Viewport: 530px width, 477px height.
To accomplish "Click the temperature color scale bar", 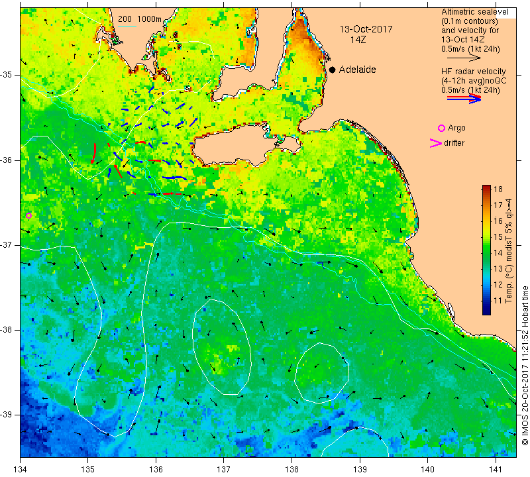I will (x=486, y=250).
